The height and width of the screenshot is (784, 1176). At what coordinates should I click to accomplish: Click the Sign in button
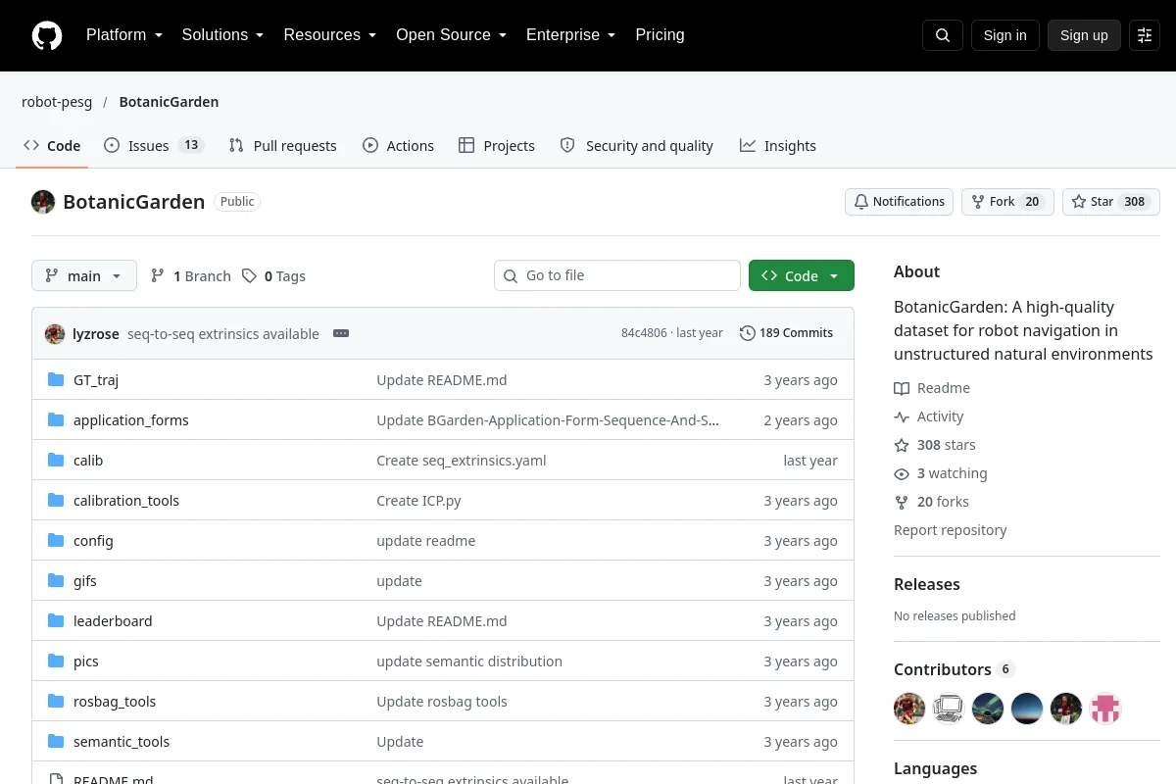click(x=1005, y=35)
